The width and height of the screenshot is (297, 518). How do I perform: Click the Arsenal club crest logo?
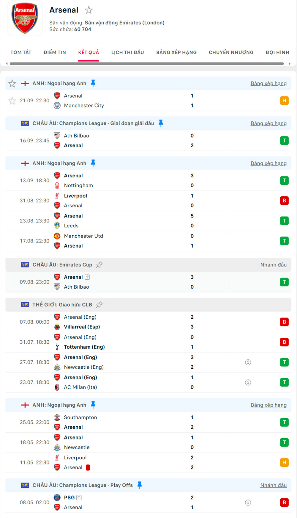(x=25, y=18)
